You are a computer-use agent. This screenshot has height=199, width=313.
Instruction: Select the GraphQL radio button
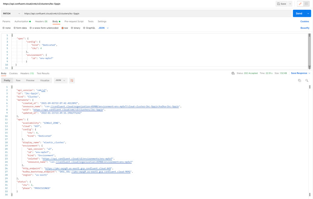pos(84,28)
